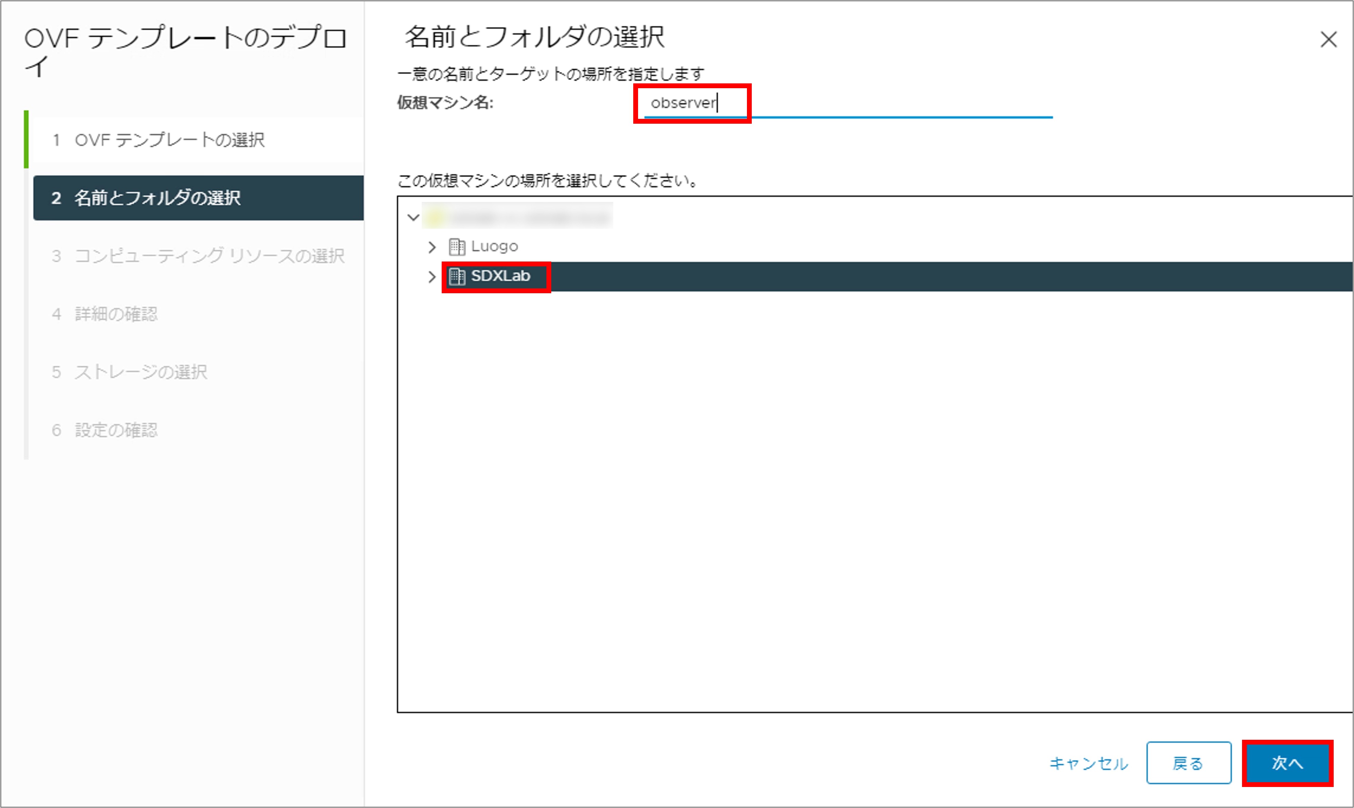Expand the SDXLab datacenter node
Image resolution: width=1354 pixels, height=808 pixels.
(x=432, y=277)
